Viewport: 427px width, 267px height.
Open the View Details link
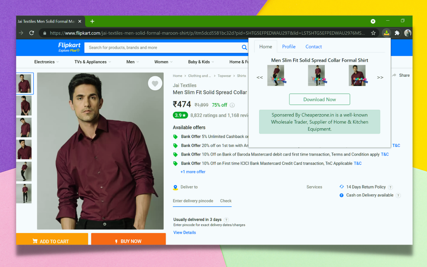184,233
